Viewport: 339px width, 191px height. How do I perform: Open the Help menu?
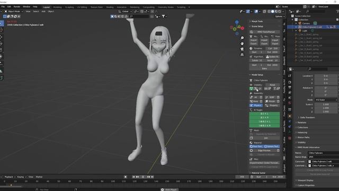click(x=35, y=7)
